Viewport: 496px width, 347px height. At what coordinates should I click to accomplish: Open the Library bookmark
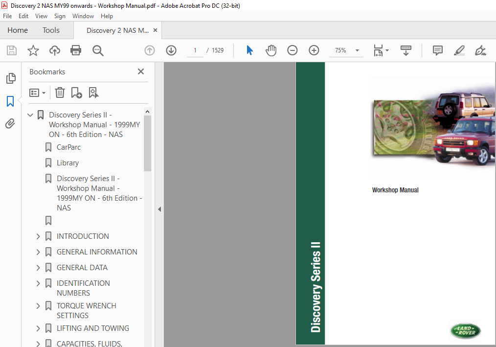pos(68,163)
